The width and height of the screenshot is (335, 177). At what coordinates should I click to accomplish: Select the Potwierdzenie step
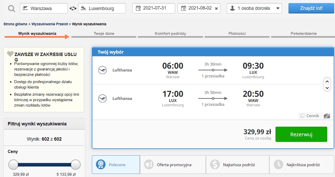click(x=303, y=34)
